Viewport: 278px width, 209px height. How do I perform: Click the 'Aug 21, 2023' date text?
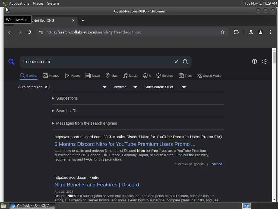pyautogui.click(x=64, y=192)
